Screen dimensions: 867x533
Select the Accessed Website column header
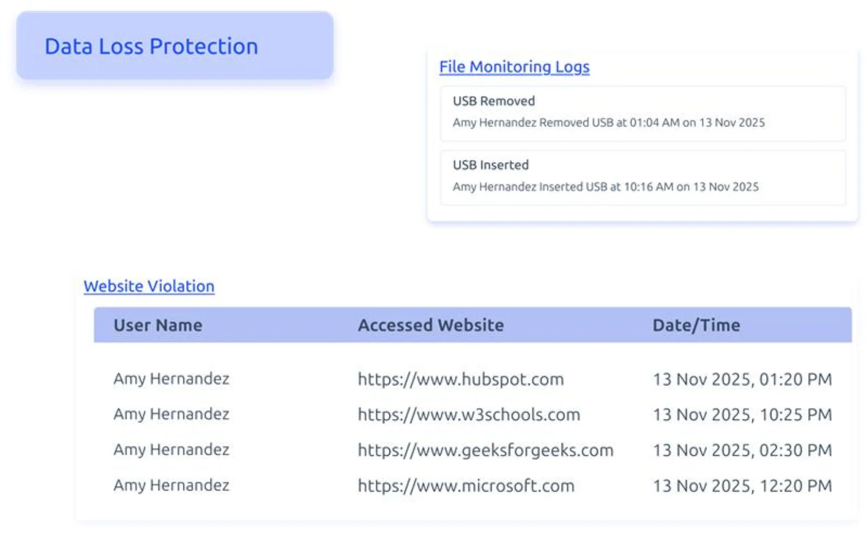431,326
